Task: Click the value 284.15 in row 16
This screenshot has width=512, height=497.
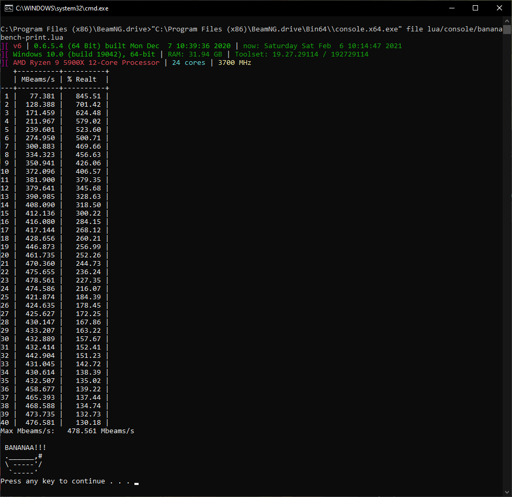Action: [88, 222]
